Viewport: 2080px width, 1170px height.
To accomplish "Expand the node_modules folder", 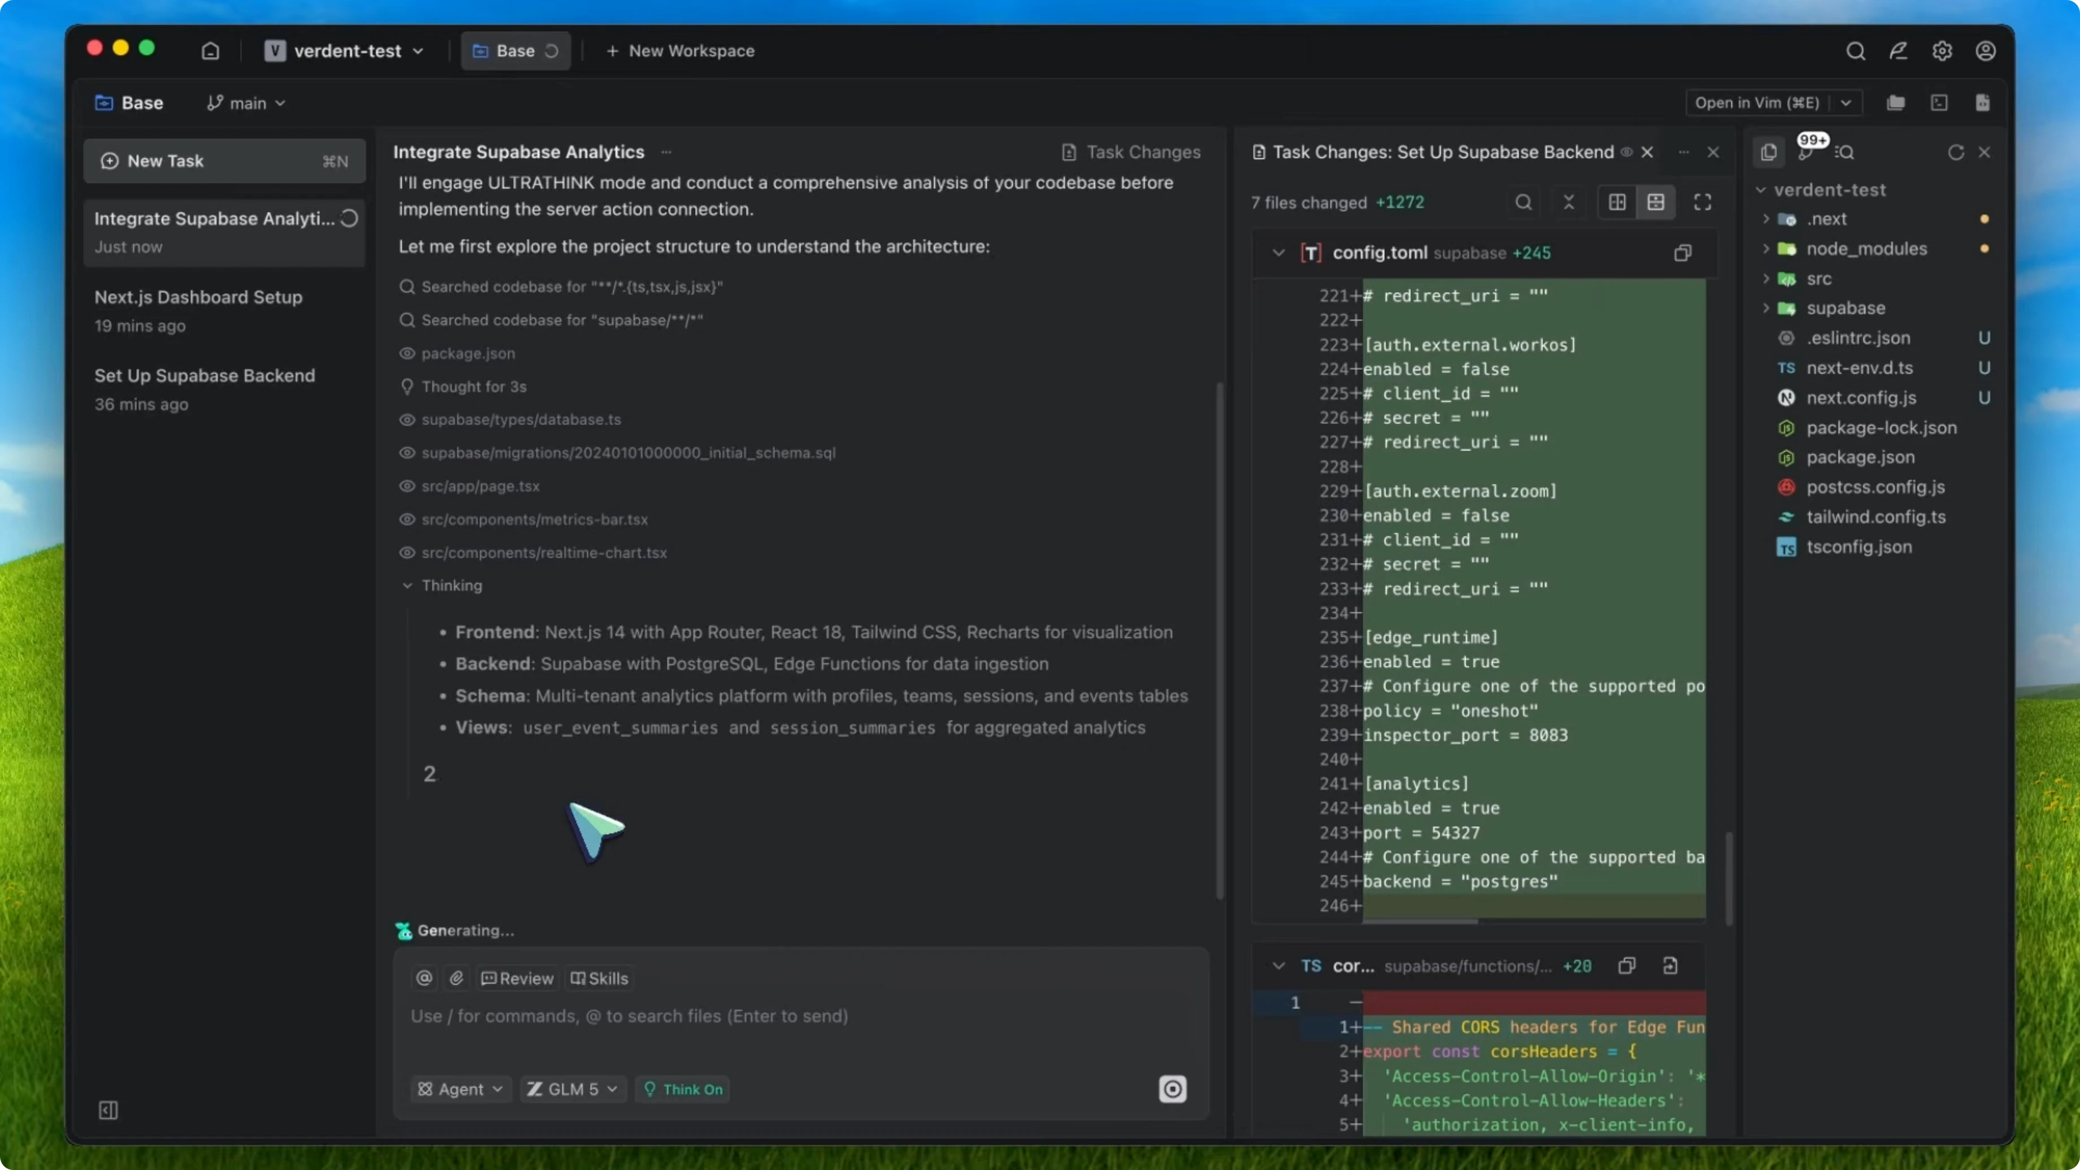I will 1866,249.
